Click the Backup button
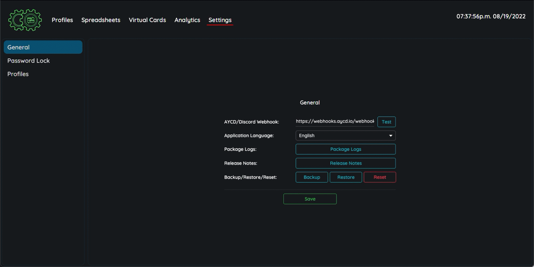This screenshot has width=534, height=267. pyautogui.click(x=311, y=177)
